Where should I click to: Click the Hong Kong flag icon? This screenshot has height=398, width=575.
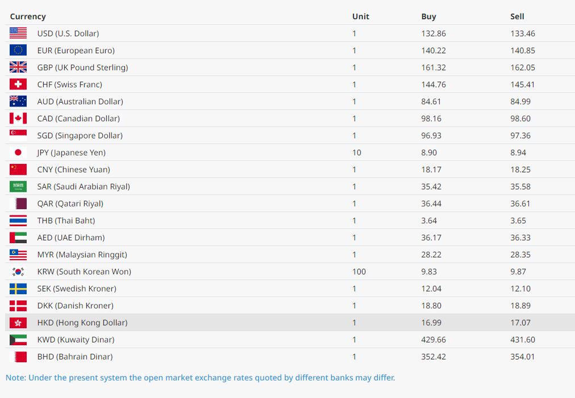tap(18, 323)
